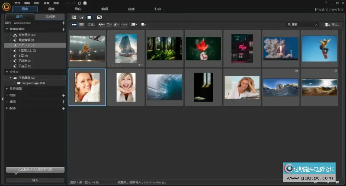Switch to viewer-only mode icon

(x=82, y=17)
